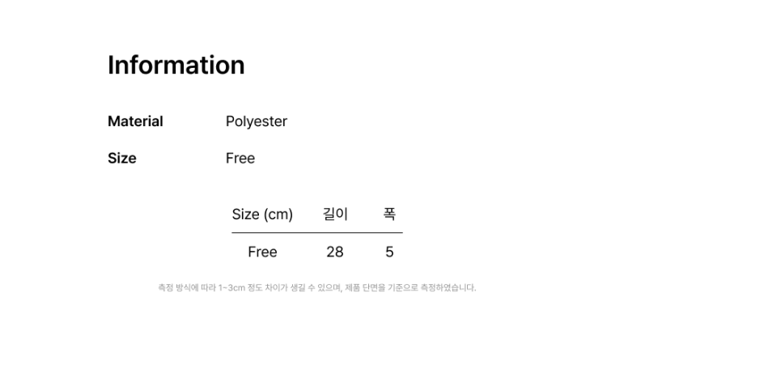Click the Information heading
777x369 pixels.
point(176,65)
